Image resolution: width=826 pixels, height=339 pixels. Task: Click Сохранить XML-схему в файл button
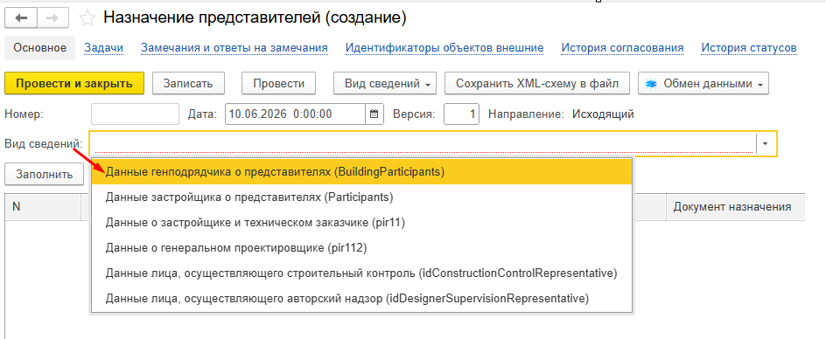click(x=537, y=84)
